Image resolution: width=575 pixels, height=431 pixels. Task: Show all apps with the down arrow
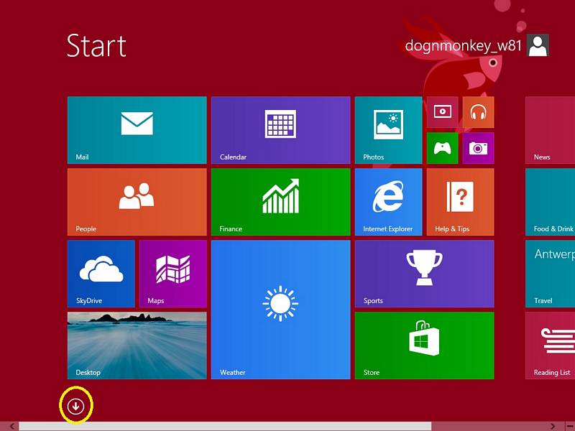[x=76, y=406]
